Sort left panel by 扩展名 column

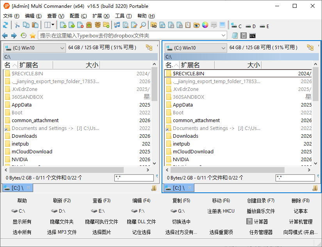click(x=35, y=65)
